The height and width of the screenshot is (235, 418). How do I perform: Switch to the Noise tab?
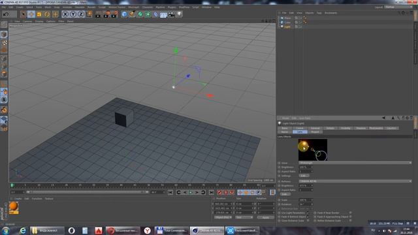coord(285,132)
